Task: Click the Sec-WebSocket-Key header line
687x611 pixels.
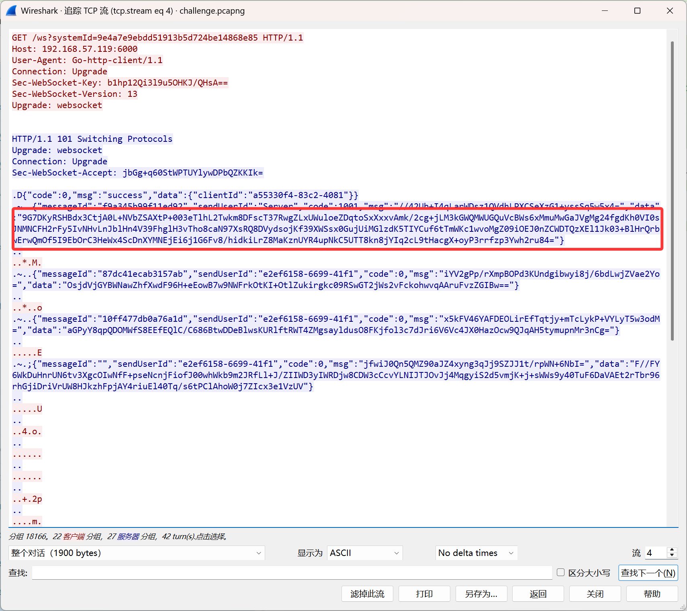Action: 120,83
